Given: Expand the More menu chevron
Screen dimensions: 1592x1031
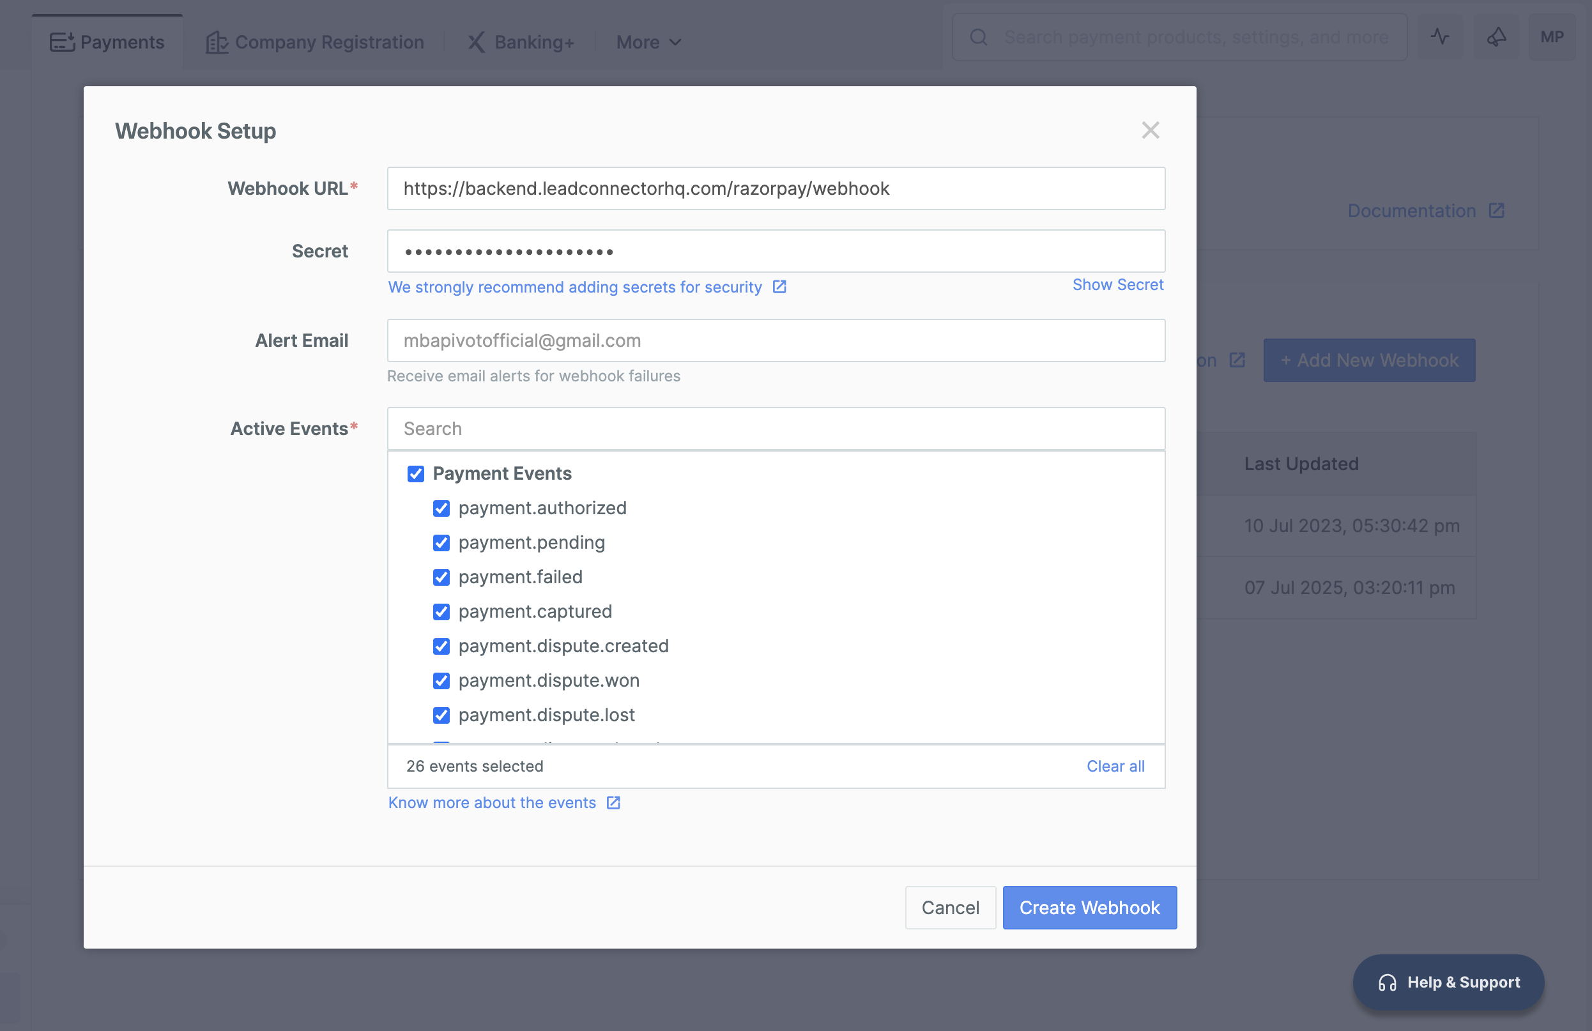Looking at the screenshot, I should 676,42.
